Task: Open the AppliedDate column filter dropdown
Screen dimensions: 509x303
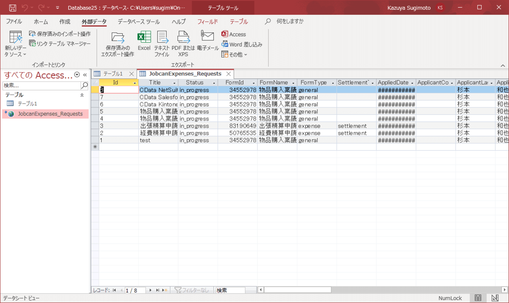Action: (412, 83)
